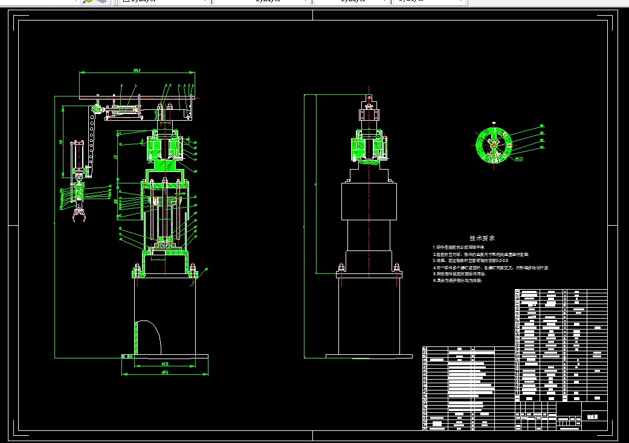This screenshot has height=443, width=629.
Task: Select the red centerline of the side view
Action: click(x=369, y=182)
